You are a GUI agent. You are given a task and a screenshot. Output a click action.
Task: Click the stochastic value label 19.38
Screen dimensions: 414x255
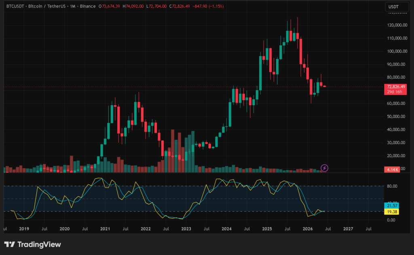tap(391, 211)
